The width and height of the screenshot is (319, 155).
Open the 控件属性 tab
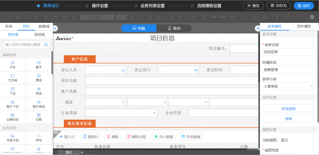304,26
